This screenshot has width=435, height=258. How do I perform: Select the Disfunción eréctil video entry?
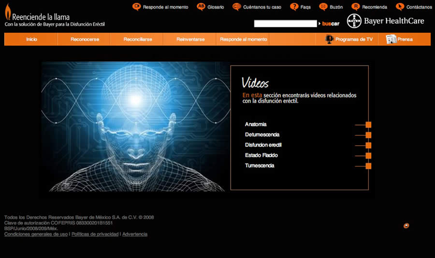tap(263, 145)
